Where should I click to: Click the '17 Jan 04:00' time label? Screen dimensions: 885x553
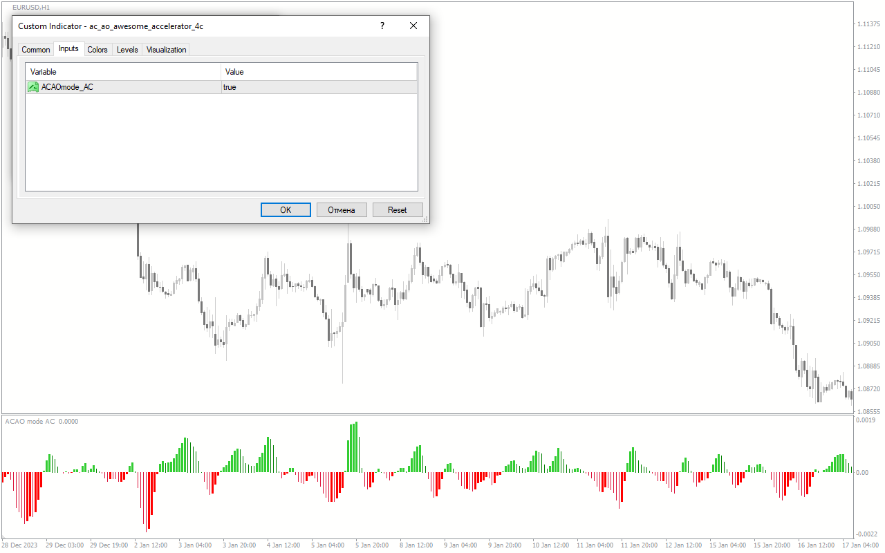[x=860, y=545]
